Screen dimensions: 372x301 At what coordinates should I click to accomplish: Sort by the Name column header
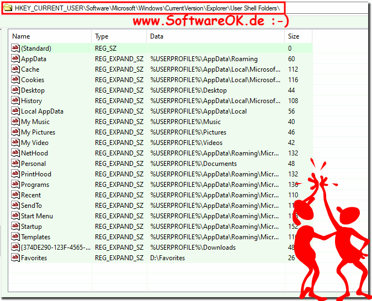(50, 36)
